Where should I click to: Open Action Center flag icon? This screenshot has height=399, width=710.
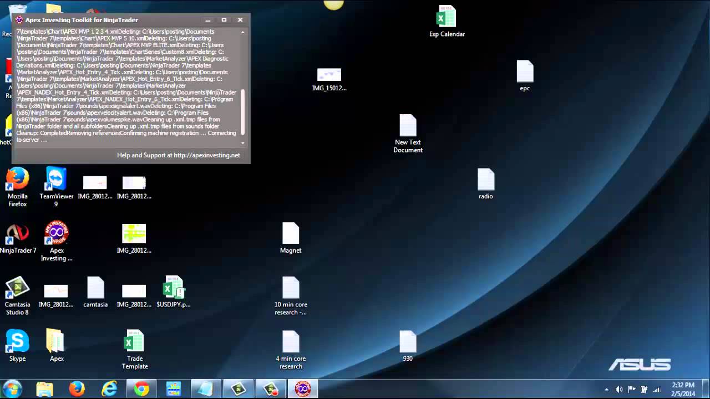(631, 390)
